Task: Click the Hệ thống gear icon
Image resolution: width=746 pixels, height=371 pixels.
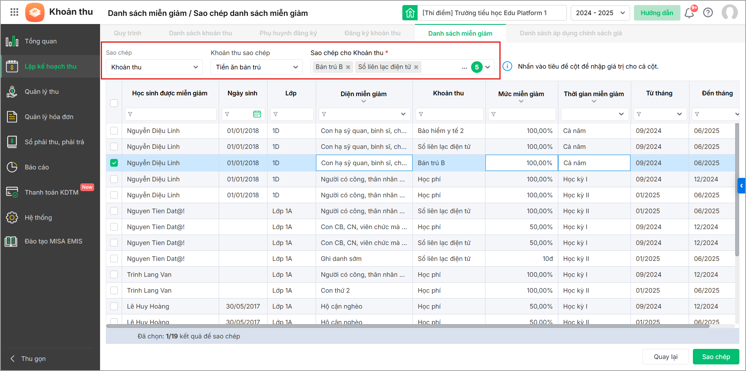Action: point(12,217)
